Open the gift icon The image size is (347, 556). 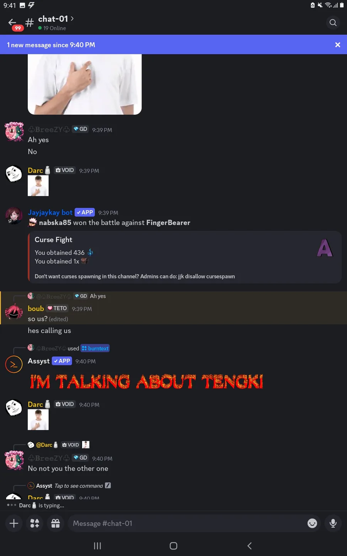tap(56, 523)
